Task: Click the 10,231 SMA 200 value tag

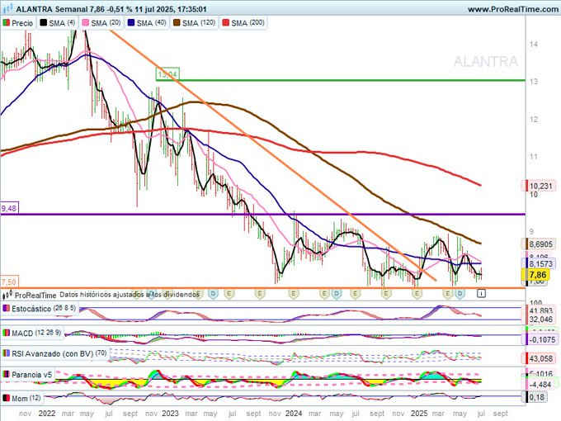Action: tap(540, 186)
